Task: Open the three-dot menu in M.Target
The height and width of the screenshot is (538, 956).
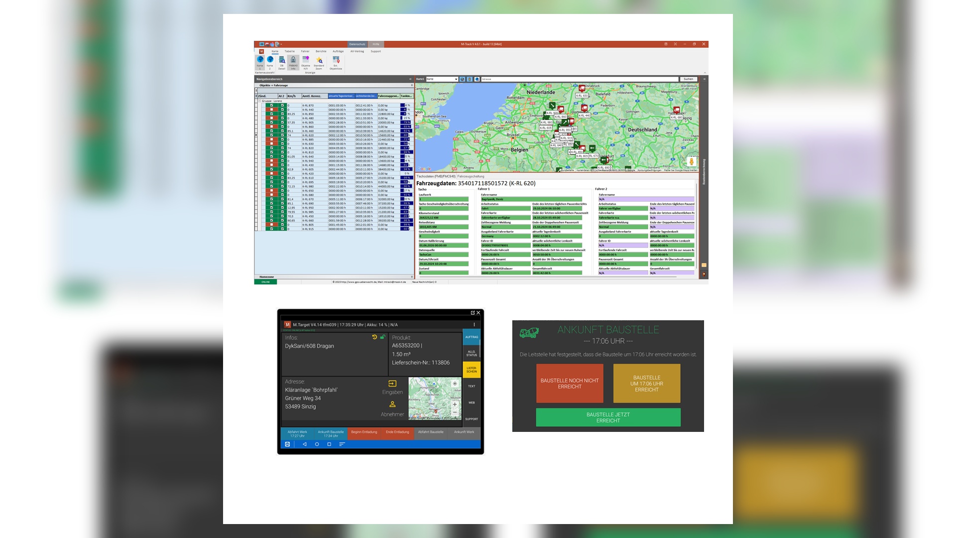Action: coord(474,324)
